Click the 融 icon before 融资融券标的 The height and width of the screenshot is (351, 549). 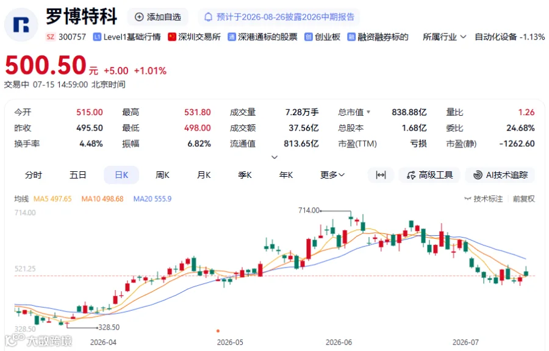pos(351,37)
